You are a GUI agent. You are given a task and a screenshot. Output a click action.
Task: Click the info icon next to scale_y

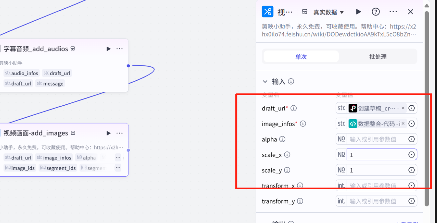point(287,170)
